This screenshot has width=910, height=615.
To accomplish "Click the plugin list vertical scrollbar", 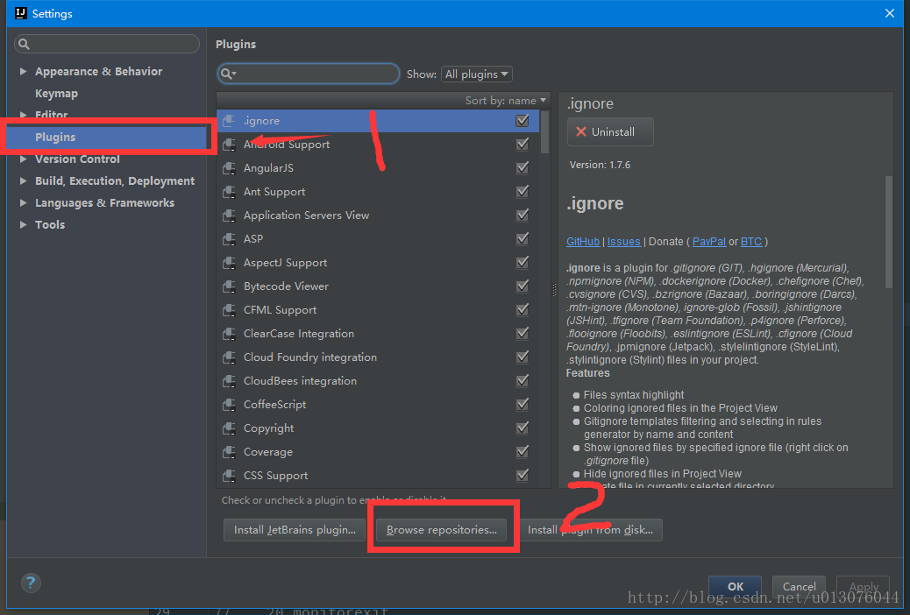I will pyautogui.click(x=544, y=132).
